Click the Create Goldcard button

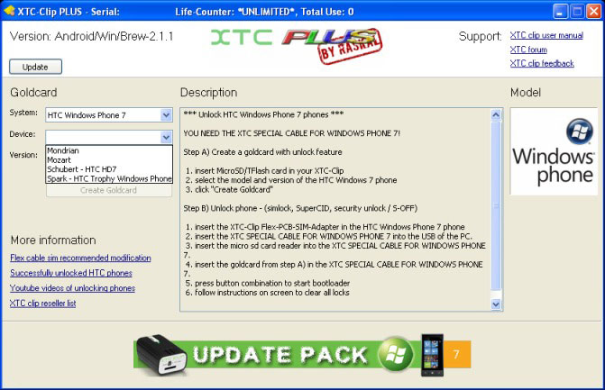[109, 190]
